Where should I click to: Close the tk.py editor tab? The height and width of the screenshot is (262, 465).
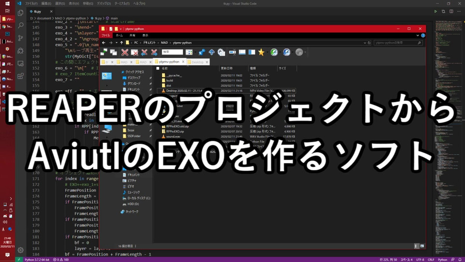[x=51, y=11]
